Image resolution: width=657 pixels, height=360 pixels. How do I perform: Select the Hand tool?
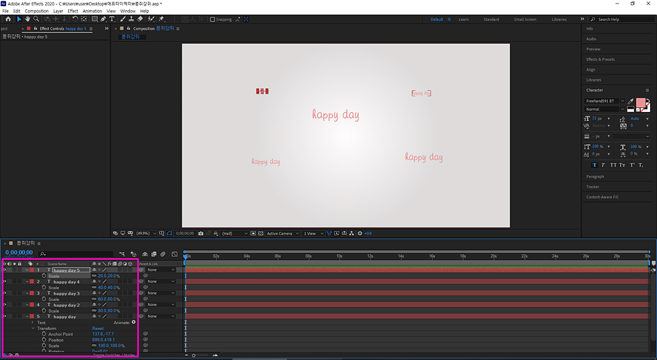[27, 19]
